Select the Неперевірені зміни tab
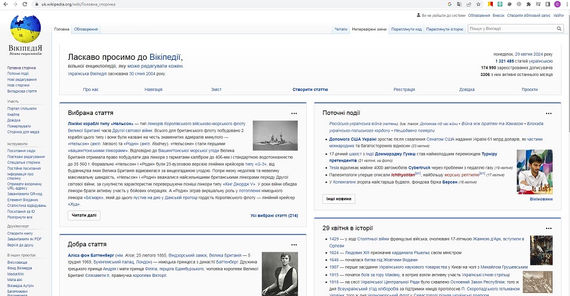 pos(370,29)
